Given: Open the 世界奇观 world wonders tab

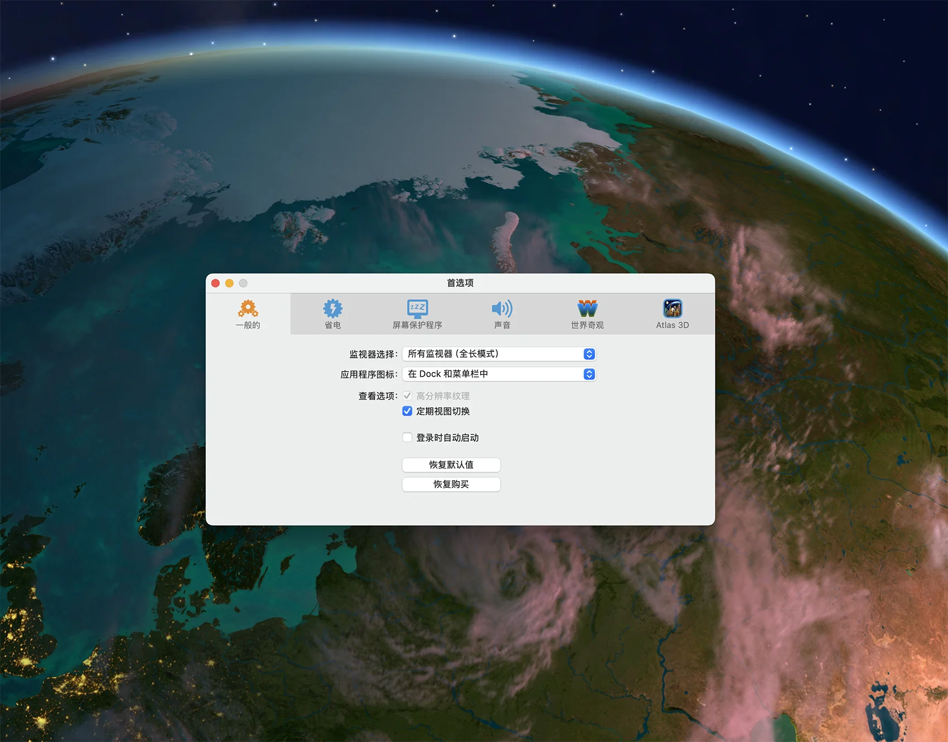Looking at the screenshot, I should coord(587,314).
